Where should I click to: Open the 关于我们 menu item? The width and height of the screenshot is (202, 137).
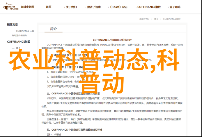70,7
